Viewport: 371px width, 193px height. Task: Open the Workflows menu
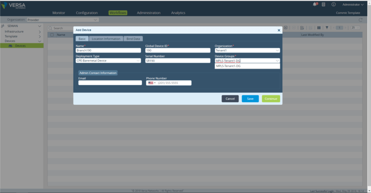point(118,13)
